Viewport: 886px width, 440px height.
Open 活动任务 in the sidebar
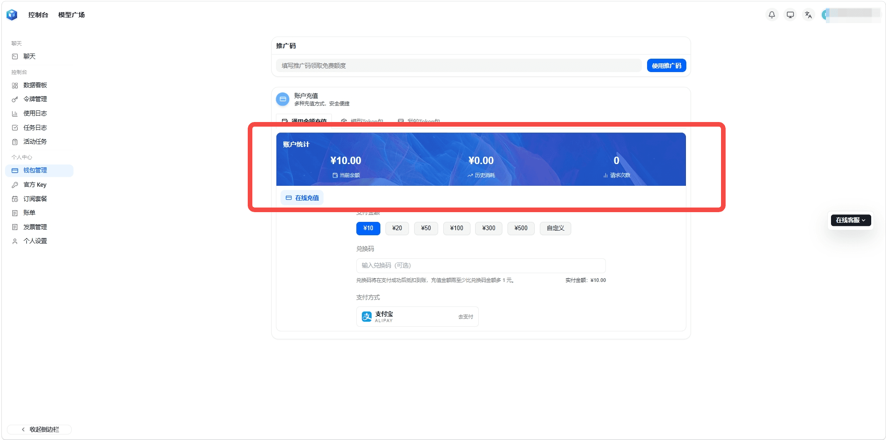point(39,141)
